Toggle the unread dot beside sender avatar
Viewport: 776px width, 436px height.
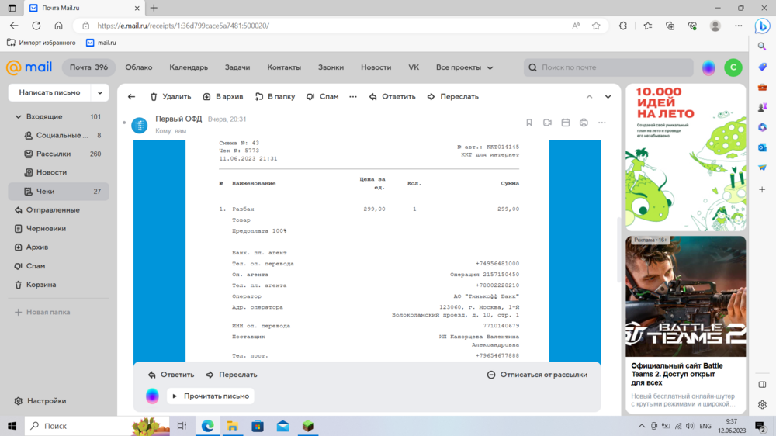pos(124,123)
